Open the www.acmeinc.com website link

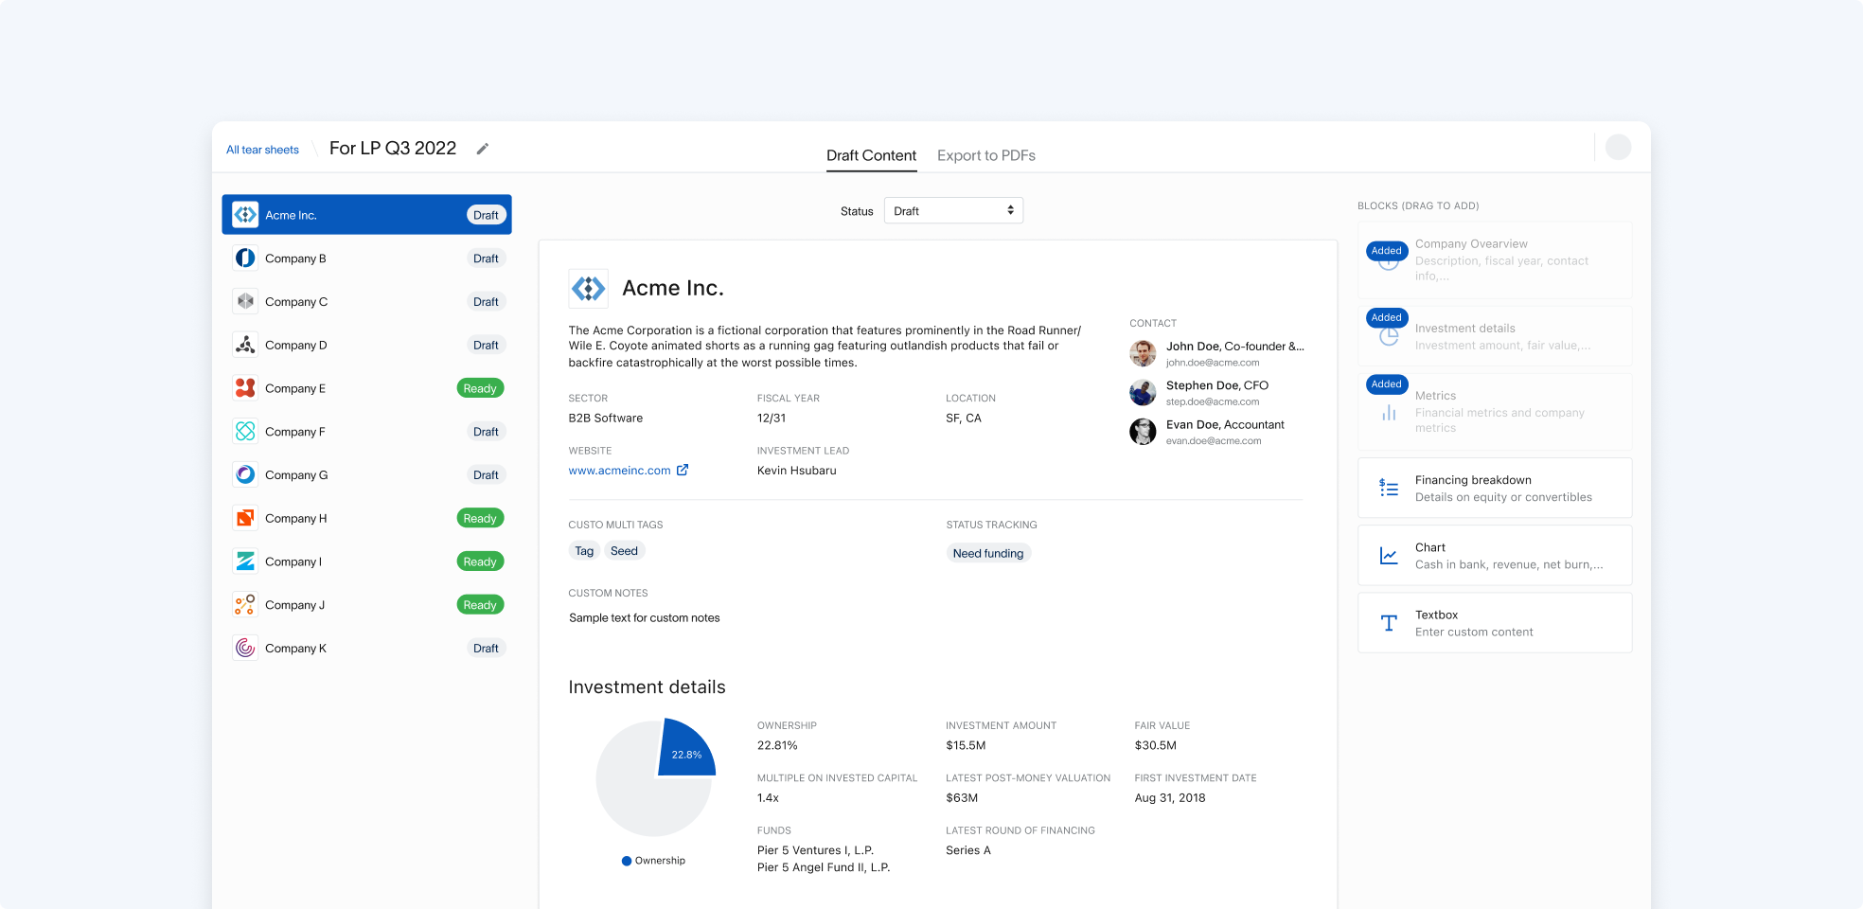coord(619,471)
